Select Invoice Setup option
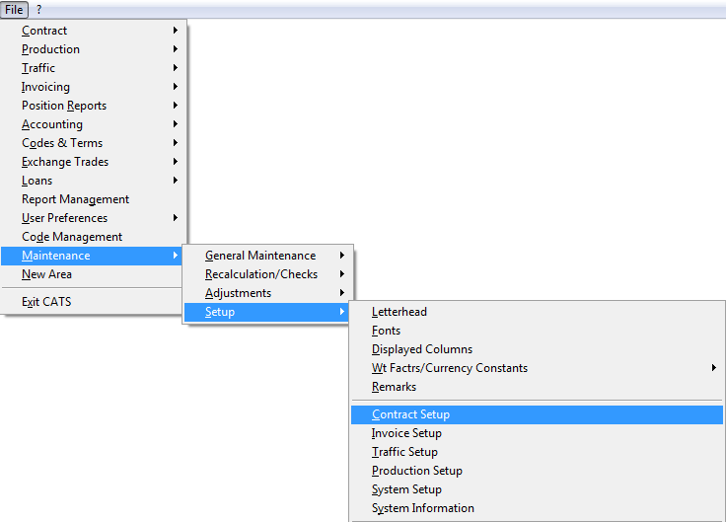The height and width of the screenshot is (522, 726). tap(537, 433)
